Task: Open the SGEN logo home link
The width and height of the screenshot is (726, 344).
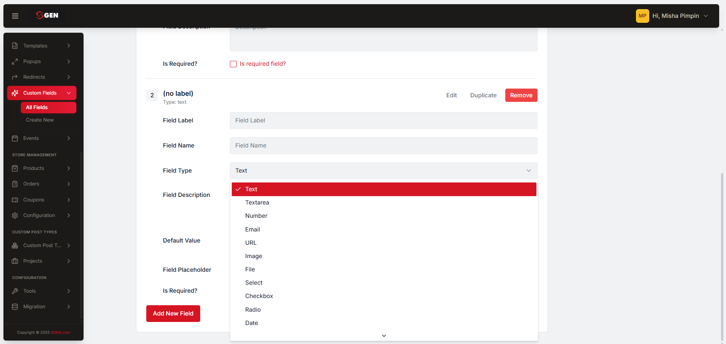Action: (47, 15)
